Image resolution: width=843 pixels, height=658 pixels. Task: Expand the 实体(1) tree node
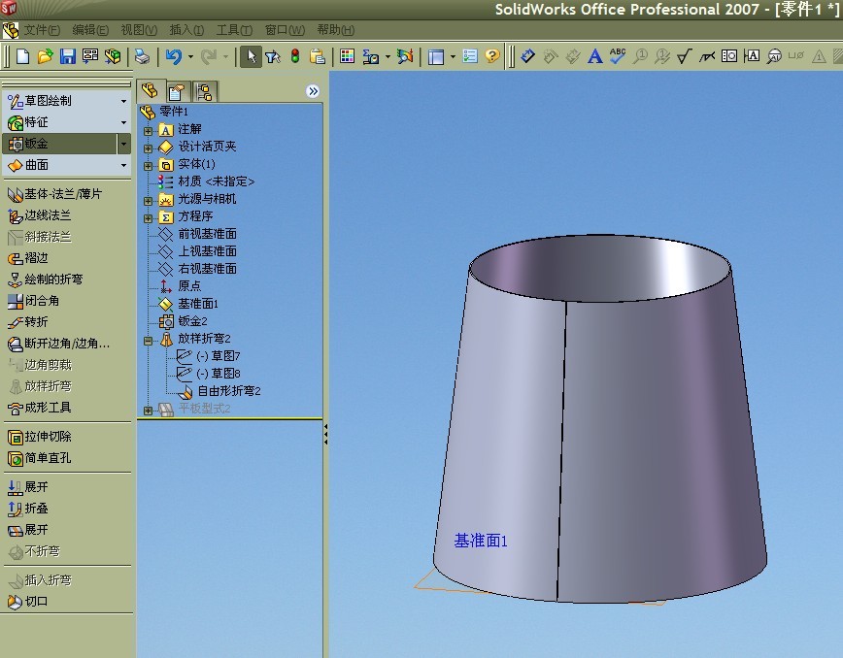(x=148, y=166)
